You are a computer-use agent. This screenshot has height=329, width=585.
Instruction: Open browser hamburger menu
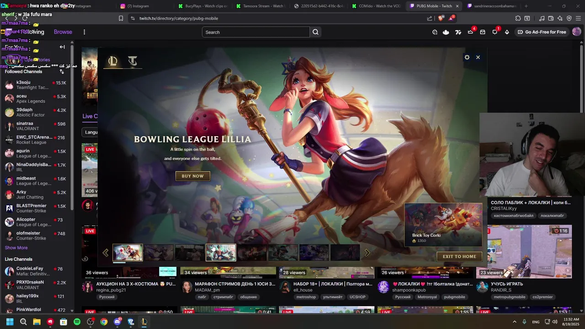pyautogui.click(x=578, y=18)
